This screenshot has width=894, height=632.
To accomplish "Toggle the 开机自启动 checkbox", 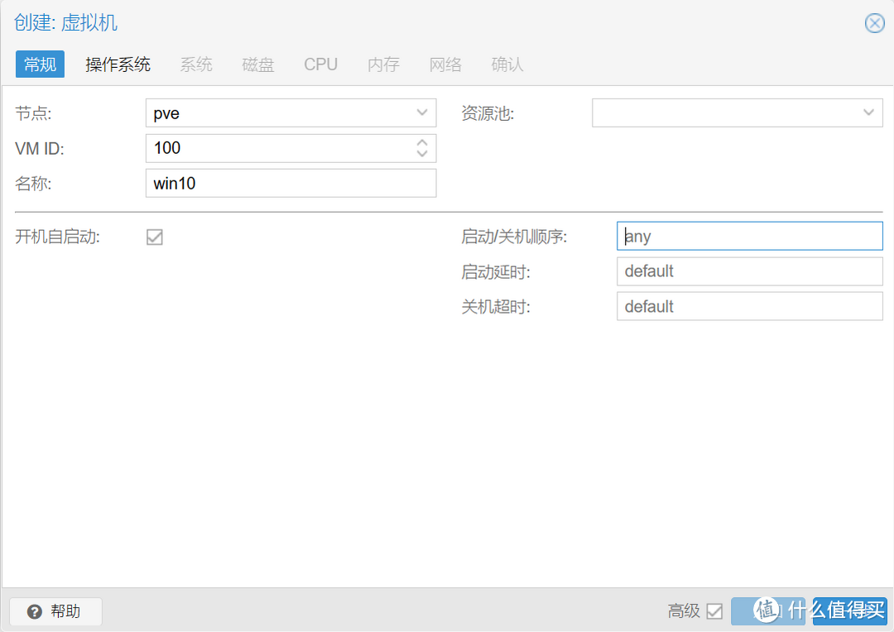I will pyautogui.click(x=155, y=237).
